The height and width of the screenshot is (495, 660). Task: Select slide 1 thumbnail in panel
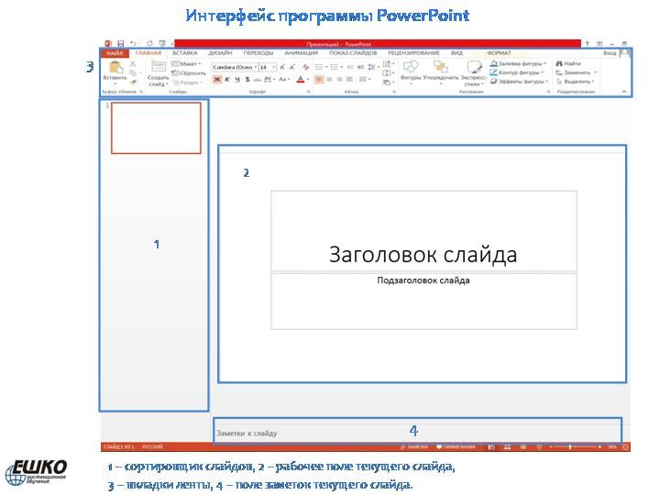click(156, 128)
